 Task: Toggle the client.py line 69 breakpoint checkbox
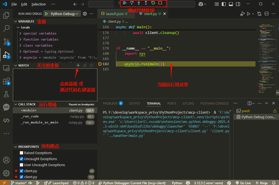pyautogui.click(x=21, y=171)
